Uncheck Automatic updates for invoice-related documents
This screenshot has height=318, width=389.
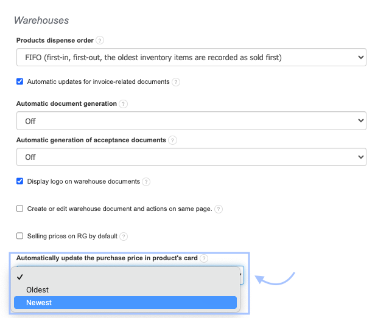(20, 81)
